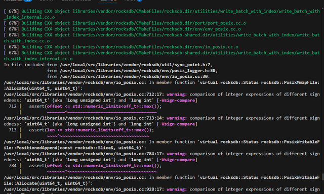Click the '_index_internal.cc.o' wrapped line text

29,17
